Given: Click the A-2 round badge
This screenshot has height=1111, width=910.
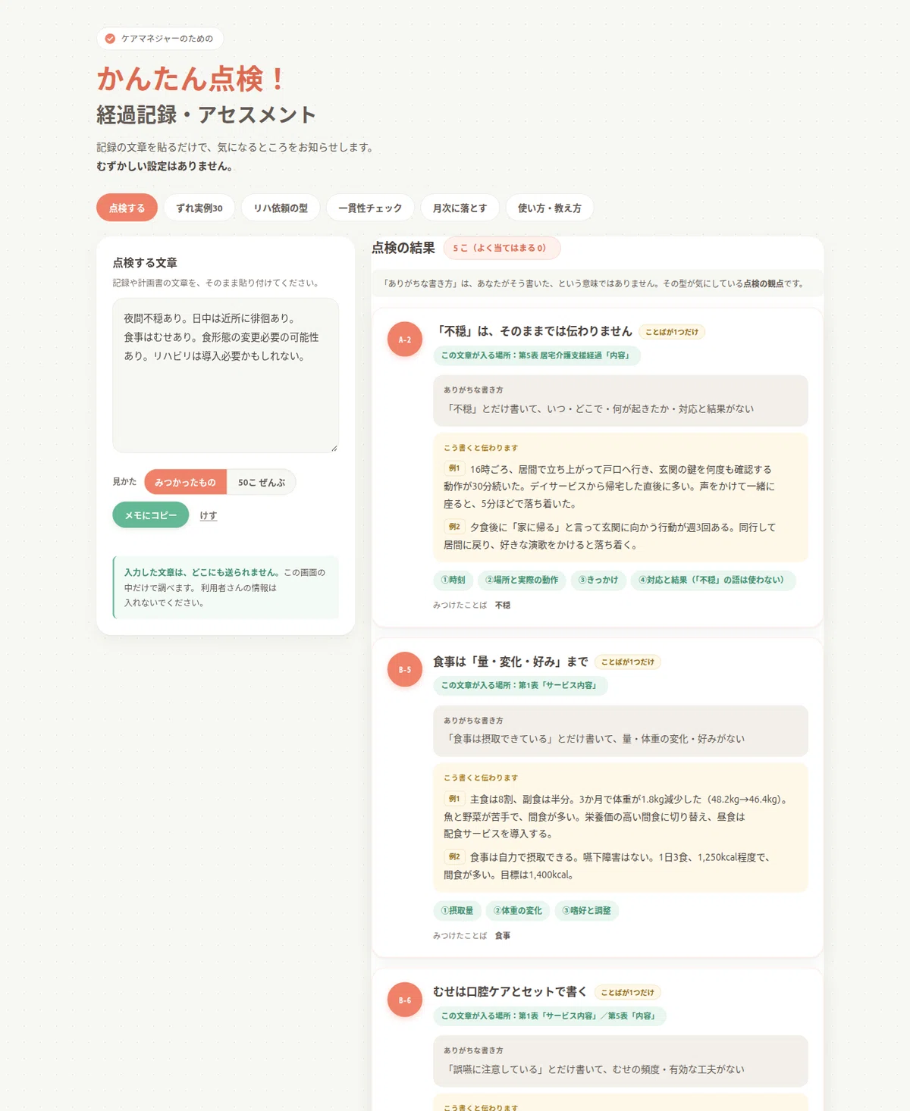Looking at the screenshot, I should (x=405, y=340).
